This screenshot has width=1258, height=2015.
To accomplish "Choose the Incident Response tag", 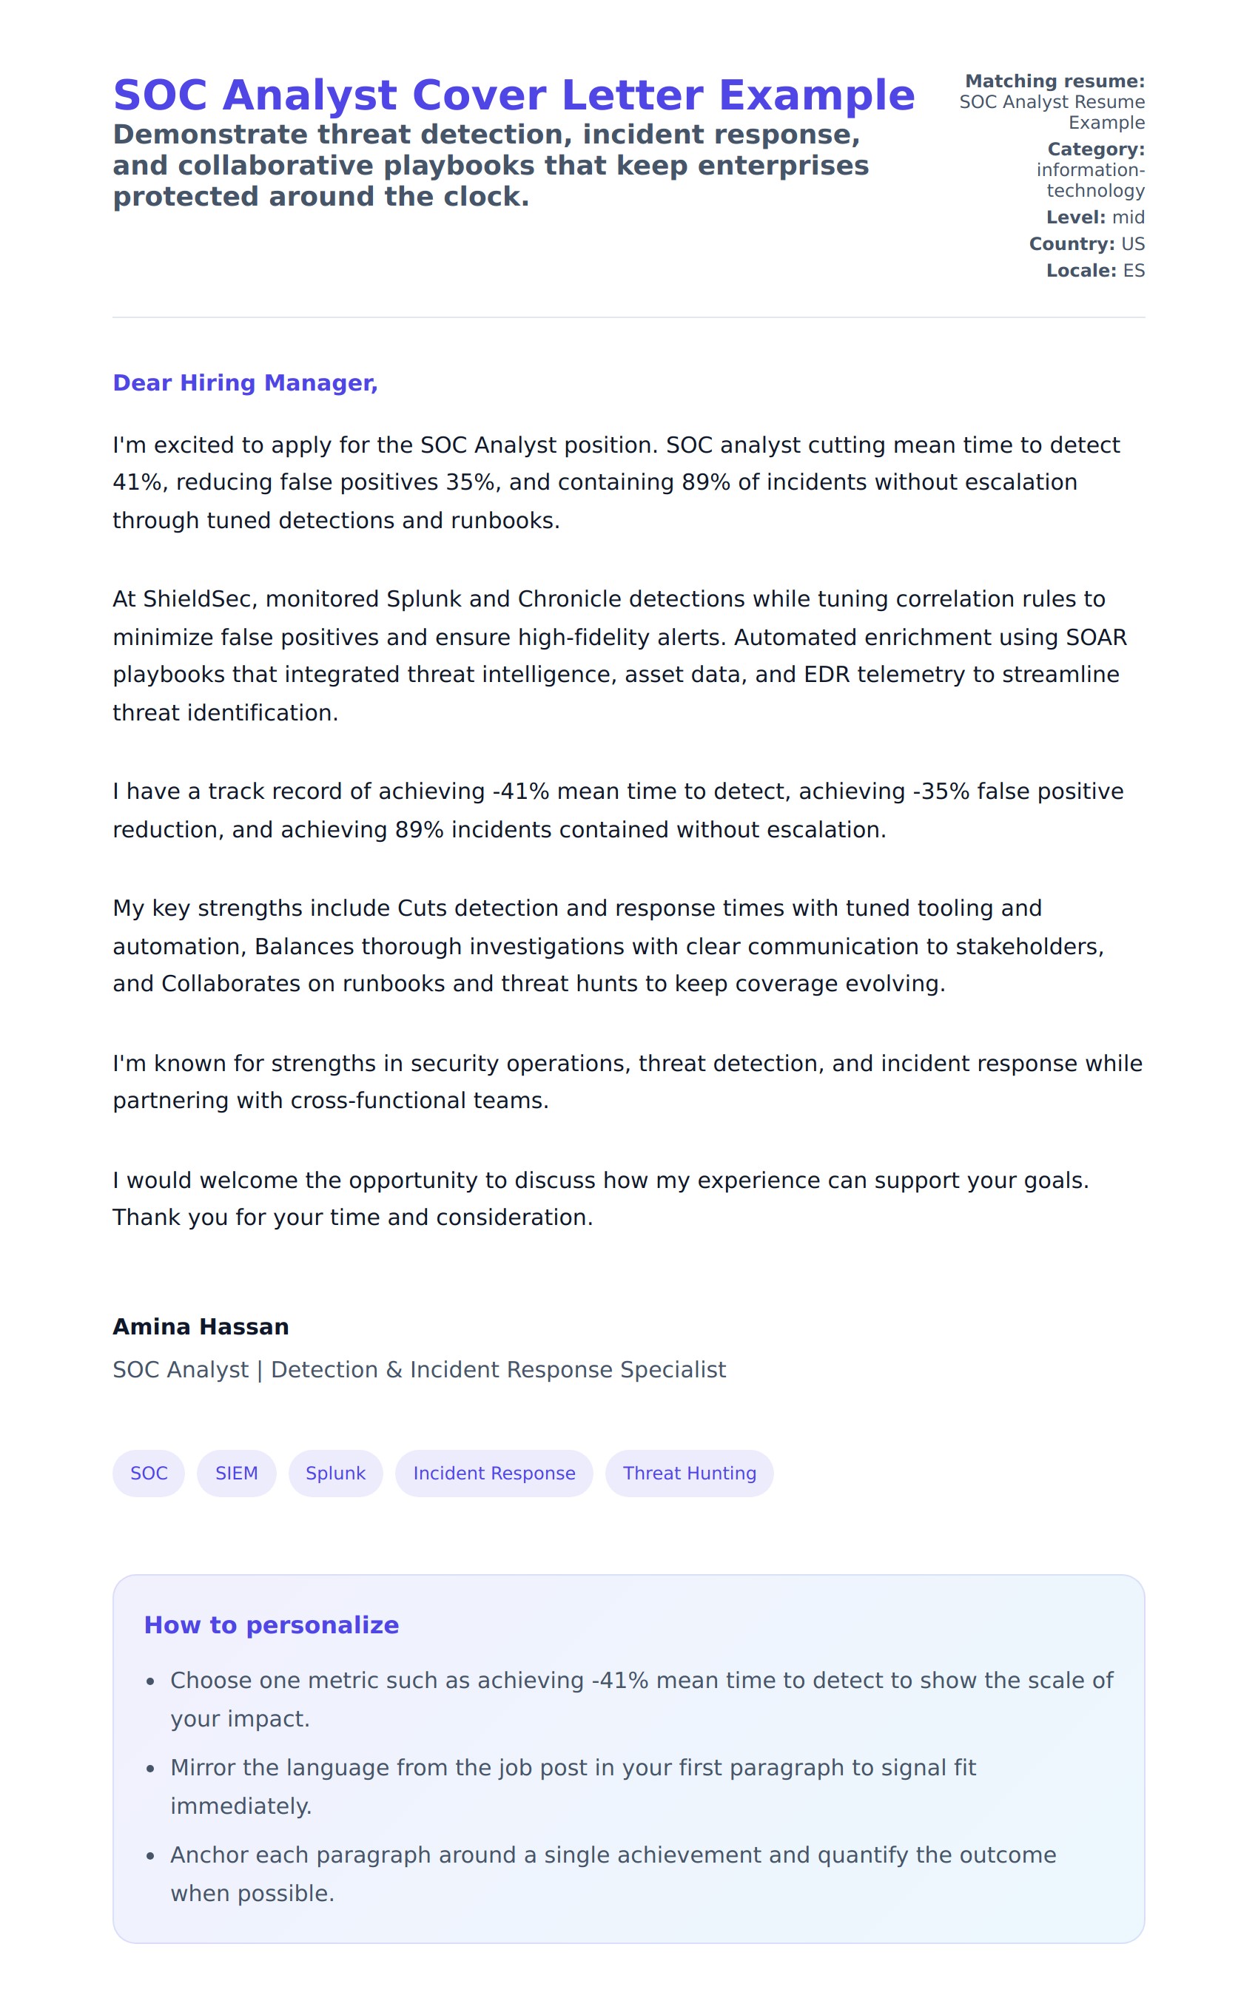I will [494, 1473].
